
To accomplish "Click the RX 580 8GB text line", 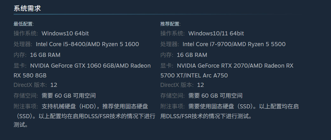I will [30, 76].
